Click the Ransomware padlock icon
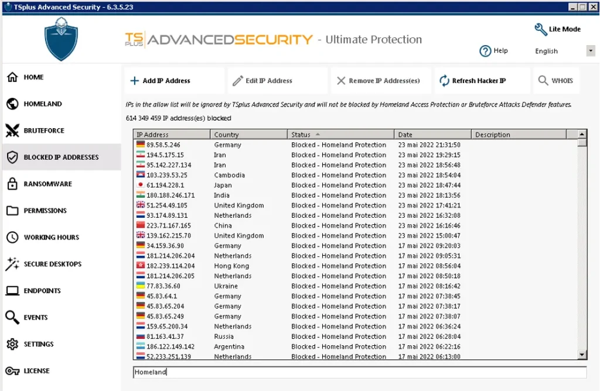Screen dimensions: 600x391 click(x=12, y=184)
